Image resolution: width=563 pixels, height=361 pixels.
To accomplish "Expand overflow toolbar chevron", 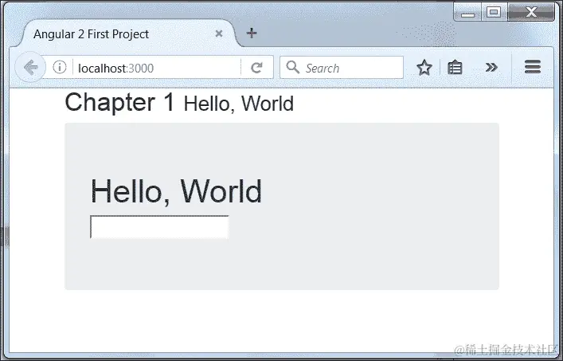I will 491,67.
